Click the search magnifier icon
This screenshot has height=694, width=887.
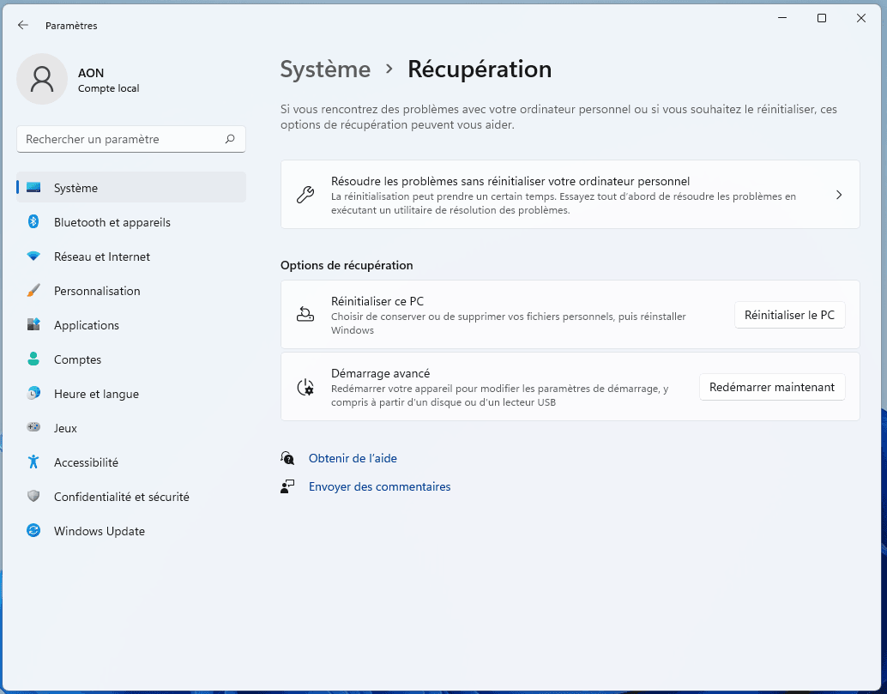tap(230, 139)
